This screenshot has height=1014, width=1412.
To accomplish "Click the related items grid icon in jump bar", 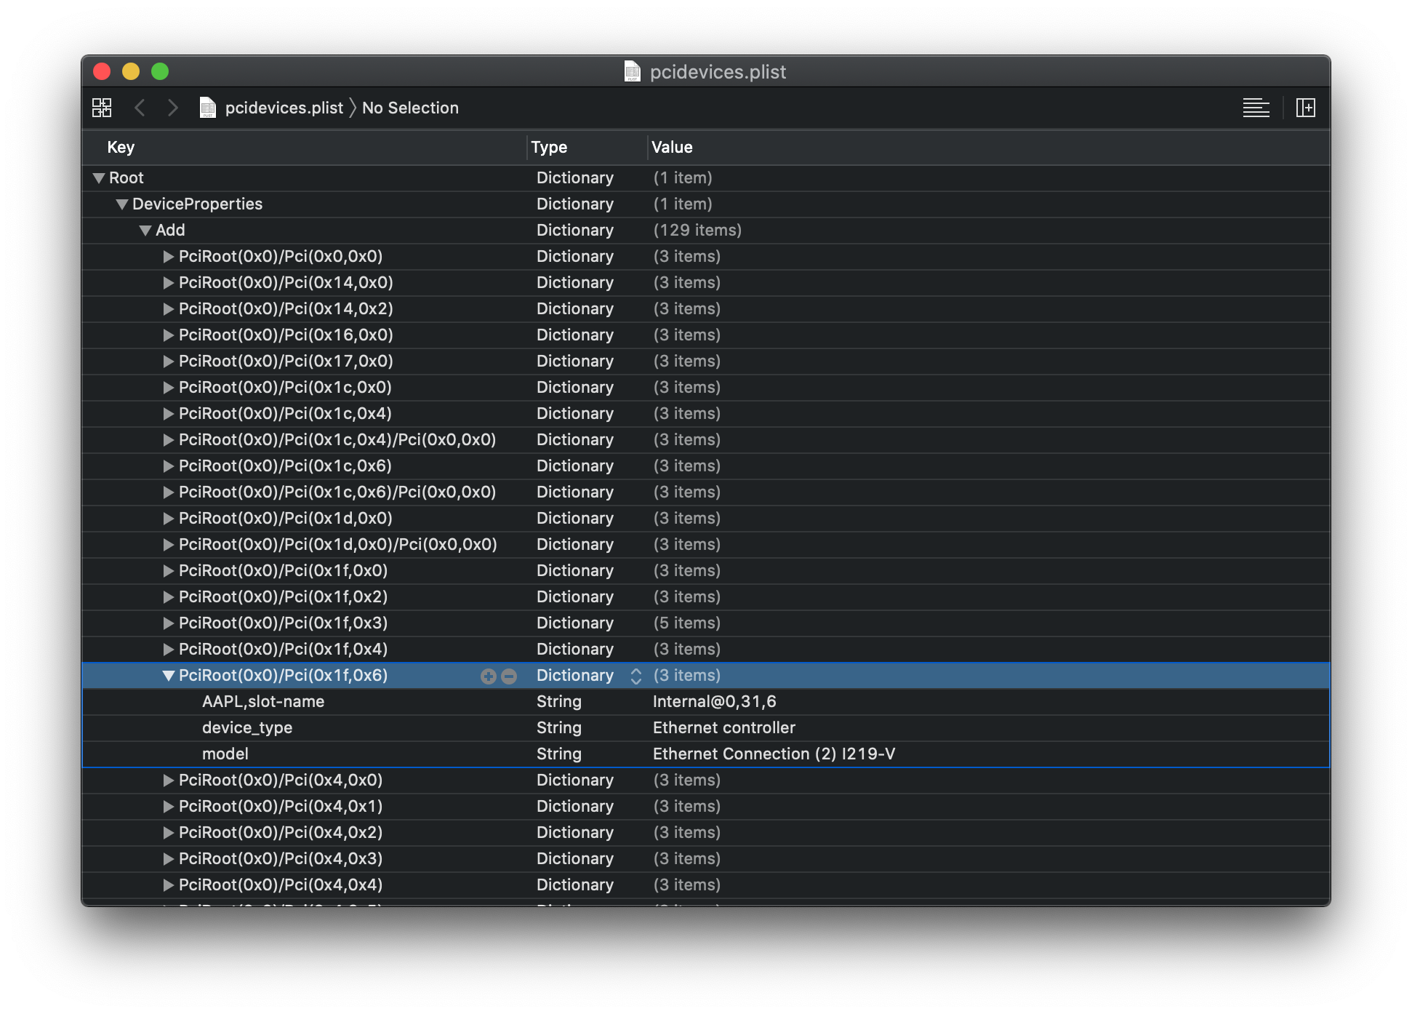I will [x=102, y=107].
